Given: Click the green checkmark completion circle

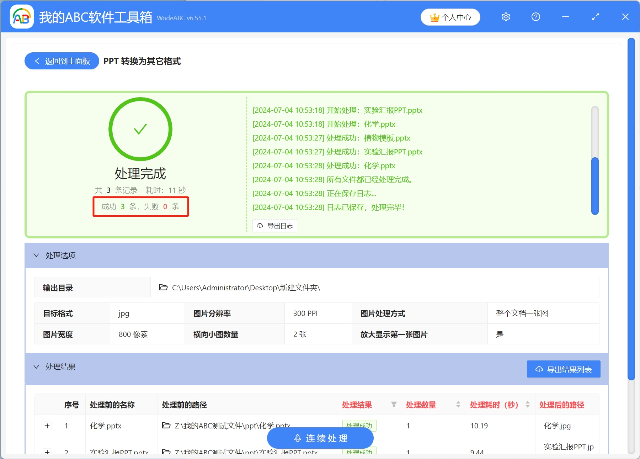Looking at the screenshot, I should pos(139,129).
